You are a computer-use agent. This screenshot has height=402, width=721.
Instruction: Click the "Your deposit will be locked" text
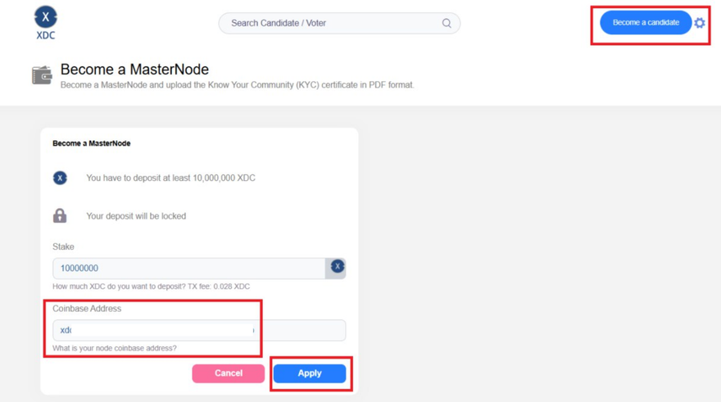click(136, 216)
